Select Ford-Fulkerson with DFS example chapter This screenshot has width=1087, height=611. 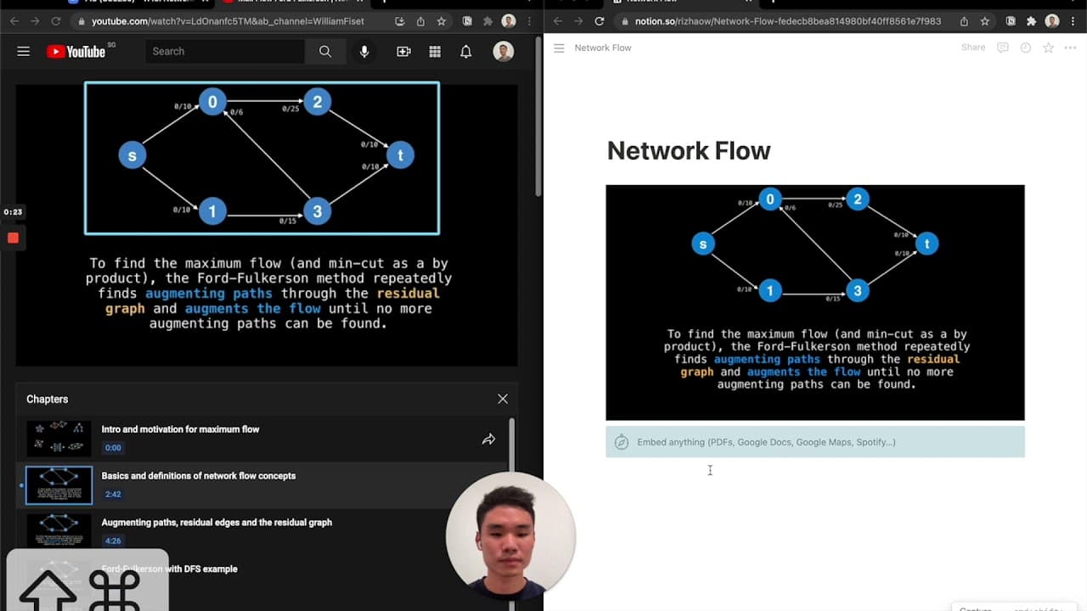click(x=169, y=569)
